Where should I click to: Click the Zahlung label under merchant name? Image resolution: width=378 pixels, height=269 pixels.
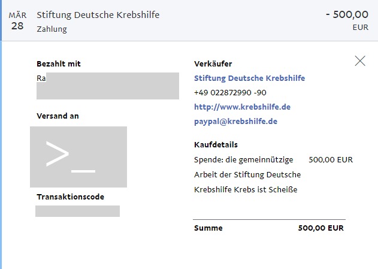click(52, 29)
